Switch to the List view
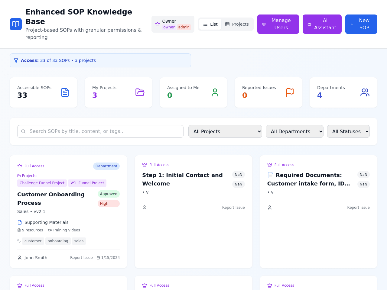The width and height of the screenshot is (387, 290). pyautogui.click(x=210, y=24)
